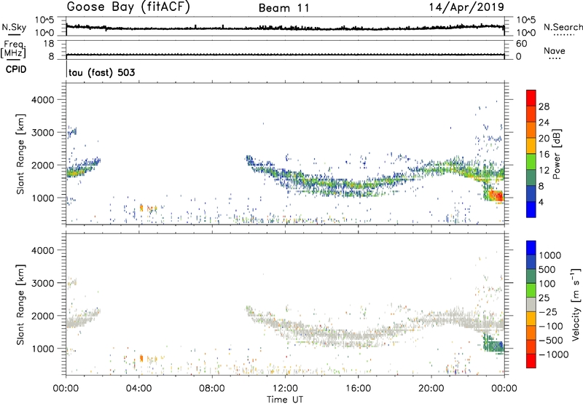Screen dimensions: 583x404
Task: Select the 'Freq. [MHz]' axis label
Action: pos(13,50)
